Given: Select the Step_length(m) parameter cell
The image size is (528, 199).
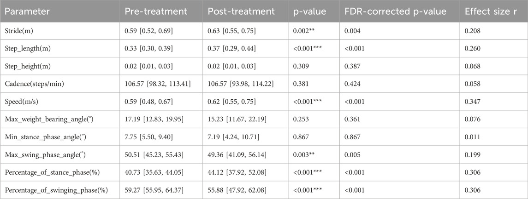Looking at the screenshot, I should [x=29, y=48].
